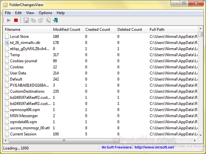Screen dimensions: 206x154
Task: Click the horizontal scrollbar thumb
Action: point(64,141)
